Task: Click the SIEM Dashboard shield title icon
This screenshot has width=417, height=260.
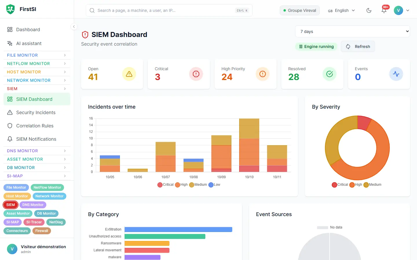Action: point(85,35)
